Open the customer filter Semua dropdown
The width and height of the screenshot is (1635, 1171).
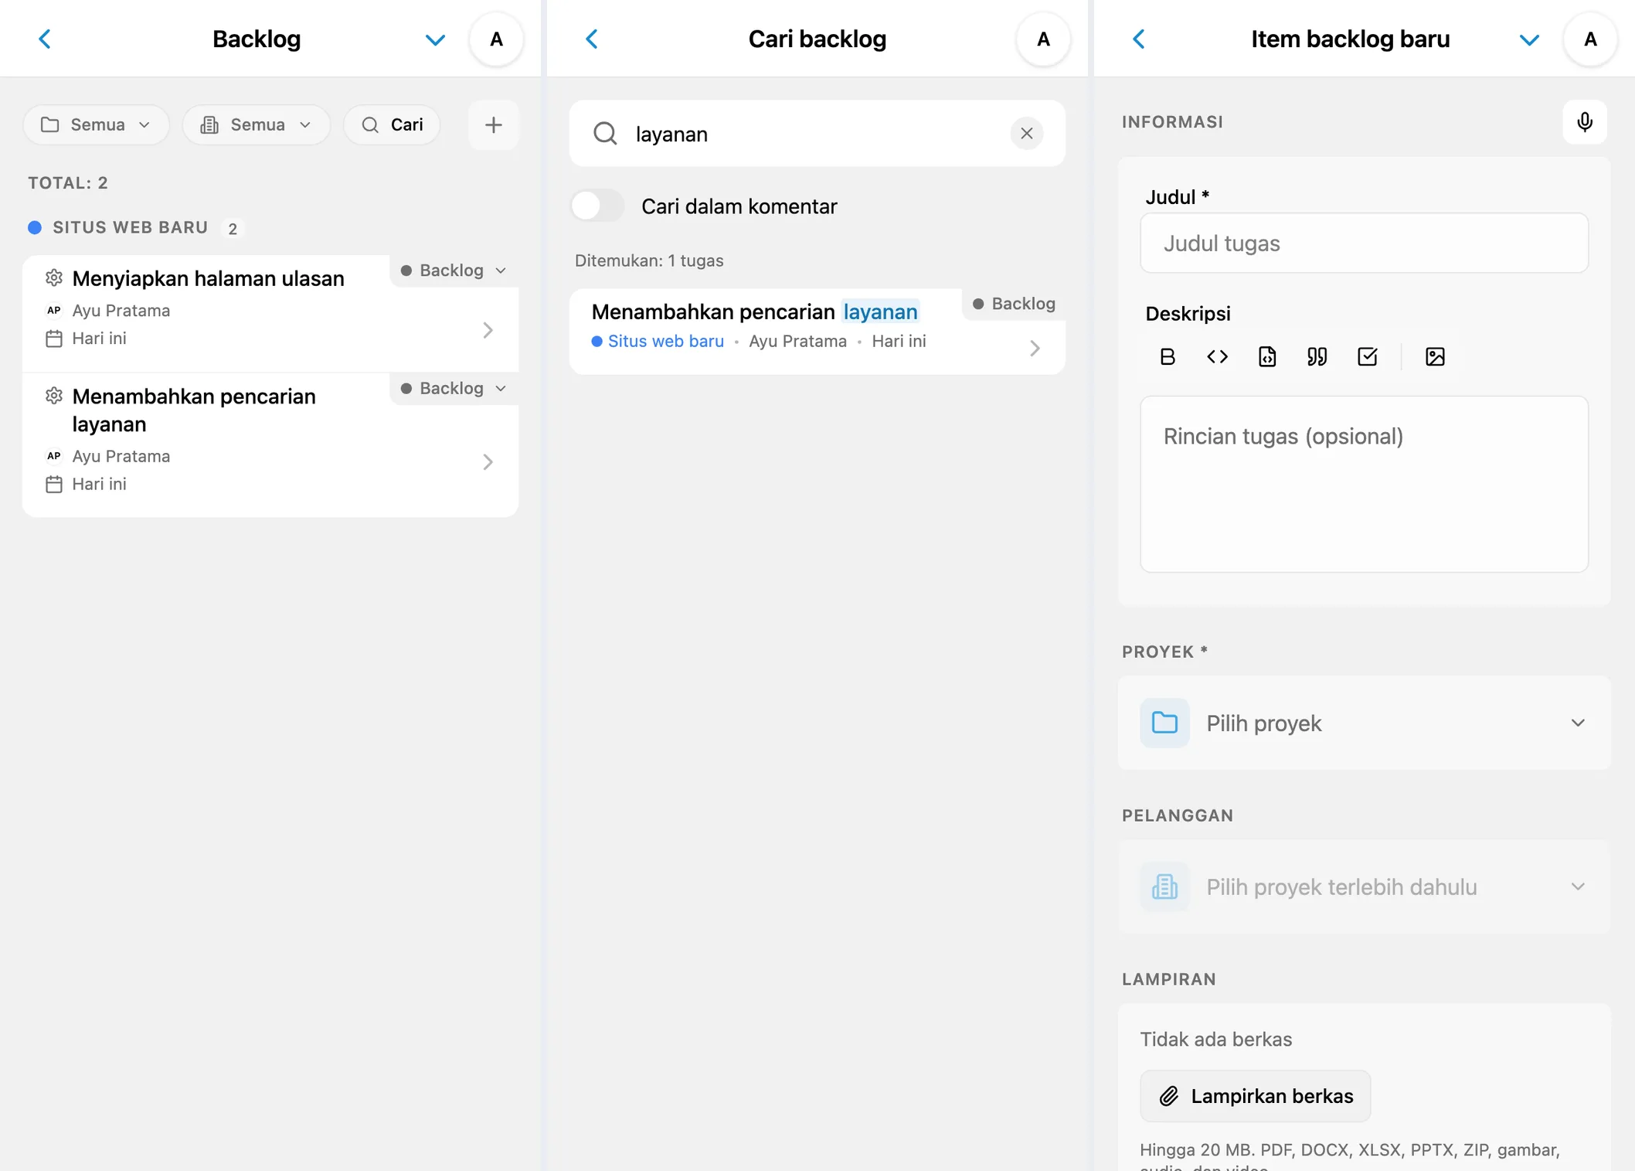coord(256,124)
